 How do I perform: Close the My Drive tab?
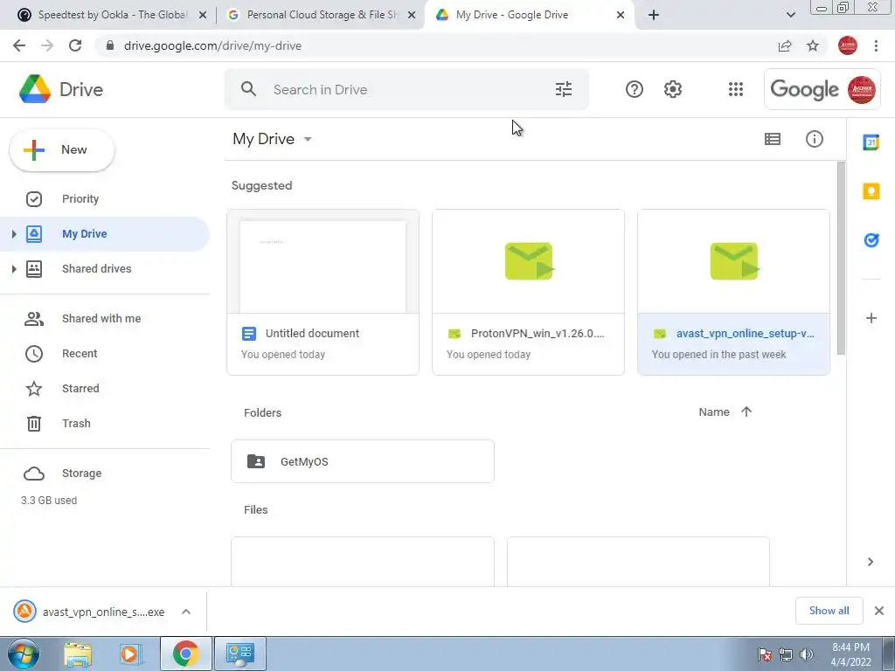[621, 16]
